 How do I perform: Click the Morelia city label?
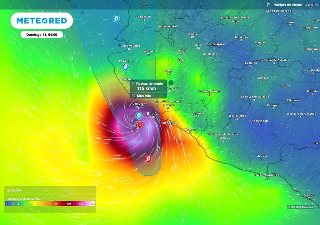point(312,91)
